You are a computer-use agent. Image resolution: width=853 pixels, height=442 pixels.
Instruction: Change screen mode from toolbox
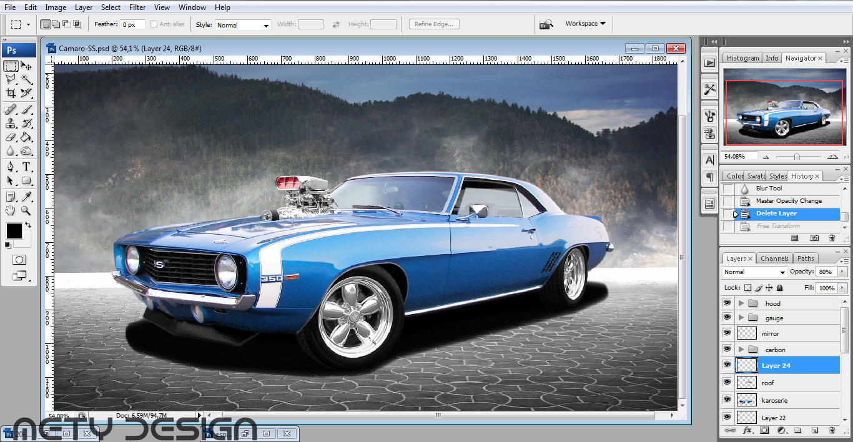click(19, 275)
